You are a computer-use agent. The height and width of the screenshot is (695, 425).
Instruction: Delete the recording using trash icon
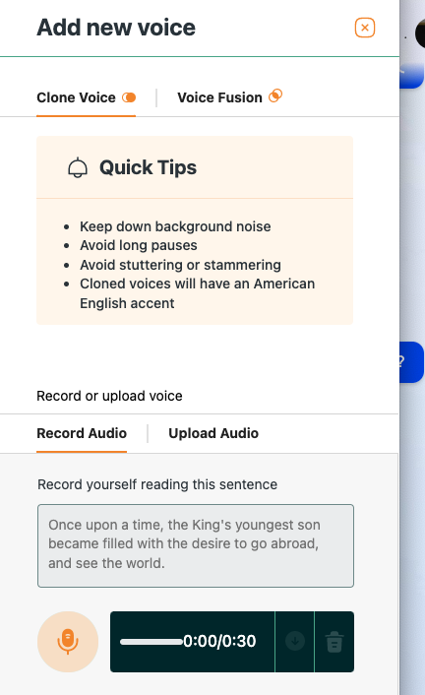click(x=334, y=642)
